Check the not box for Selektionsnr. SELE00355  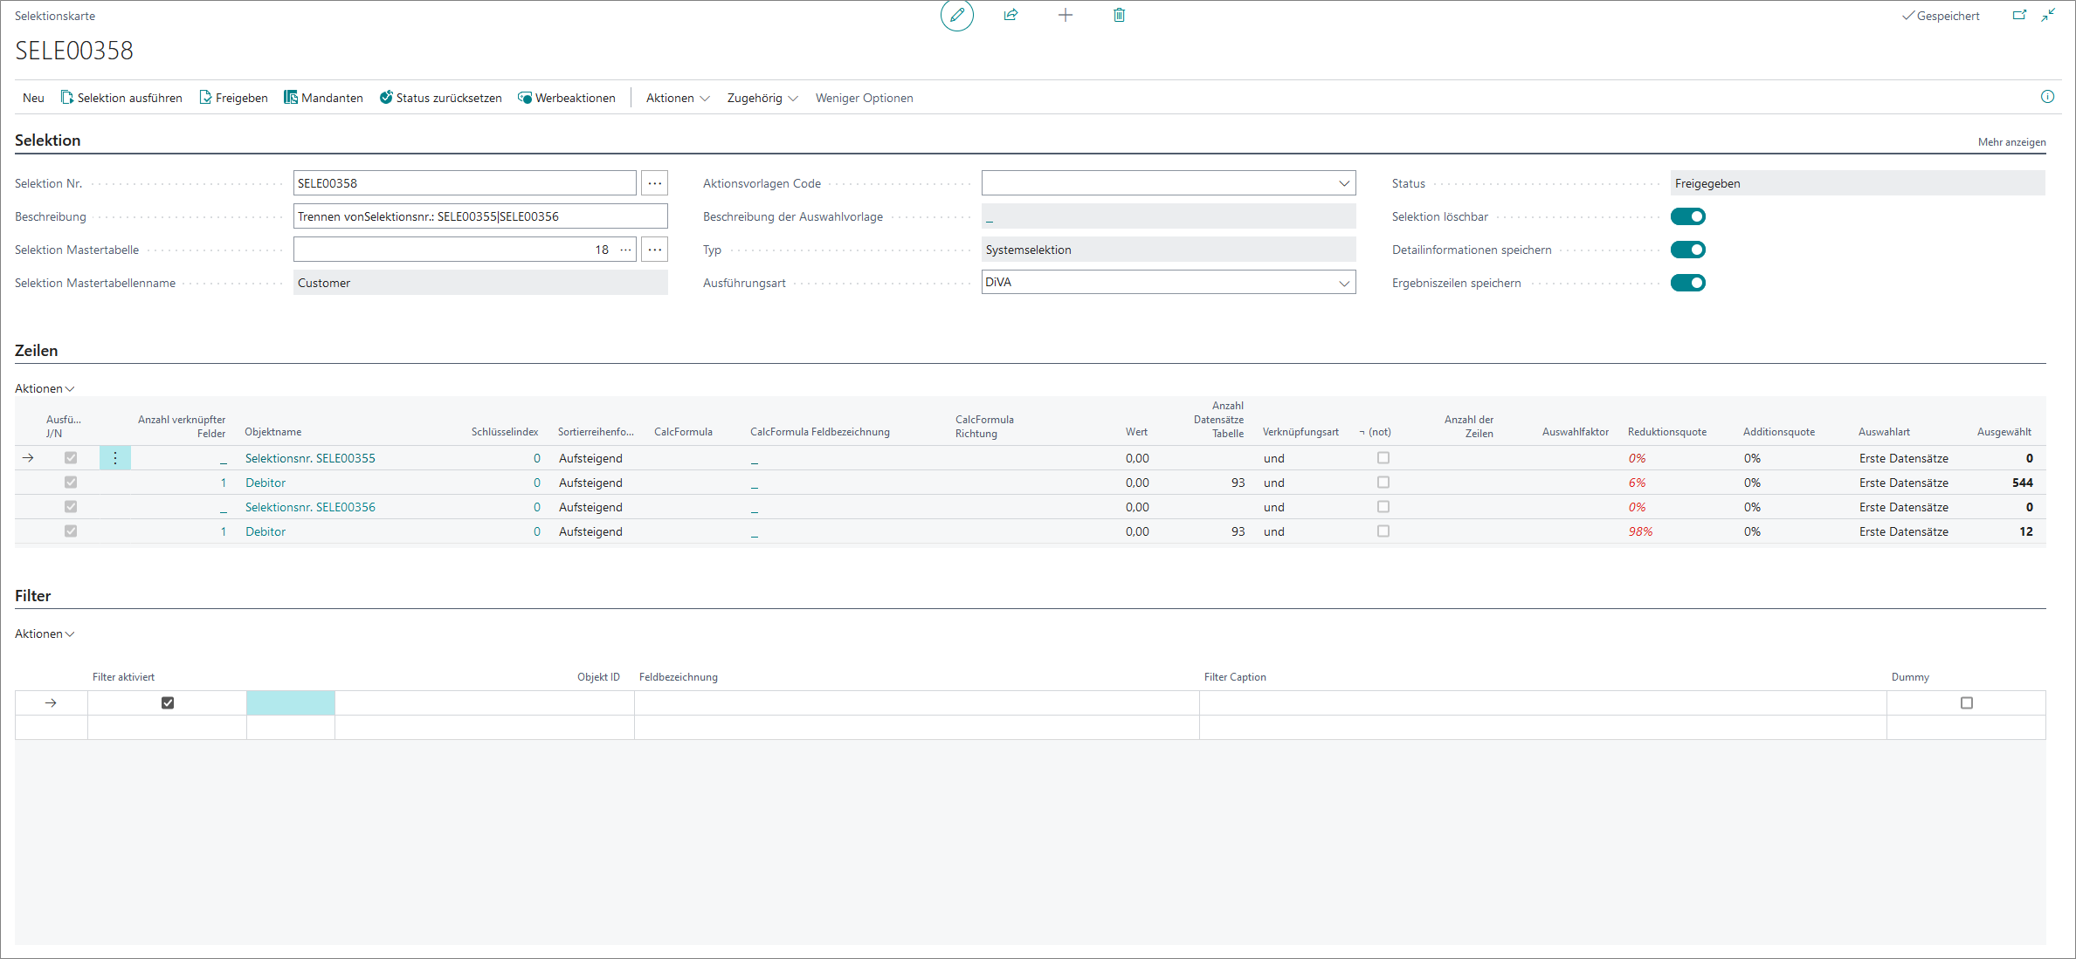(x=1383, y=458)
